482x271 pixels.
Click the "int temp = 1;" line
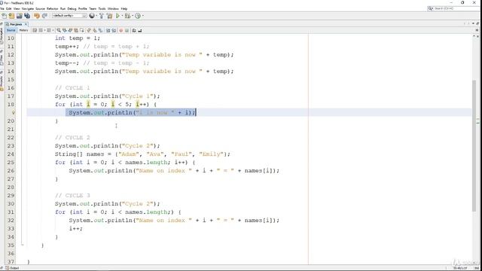pos(78,38)
